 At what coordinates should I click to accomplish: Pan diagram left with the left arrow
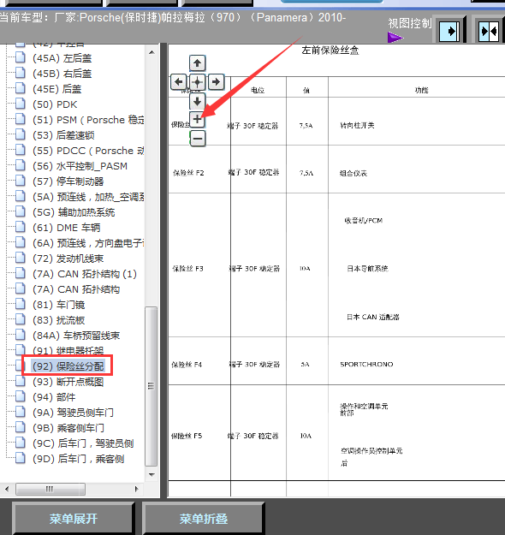tap(178, 82)
